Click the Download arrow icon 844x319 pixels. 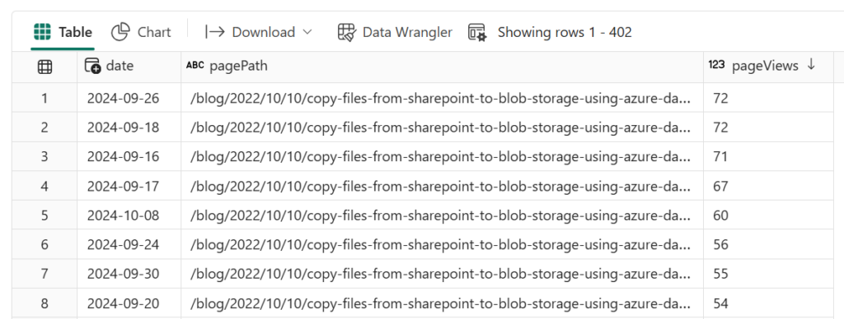pyautogui.click(x=215, y=32)
